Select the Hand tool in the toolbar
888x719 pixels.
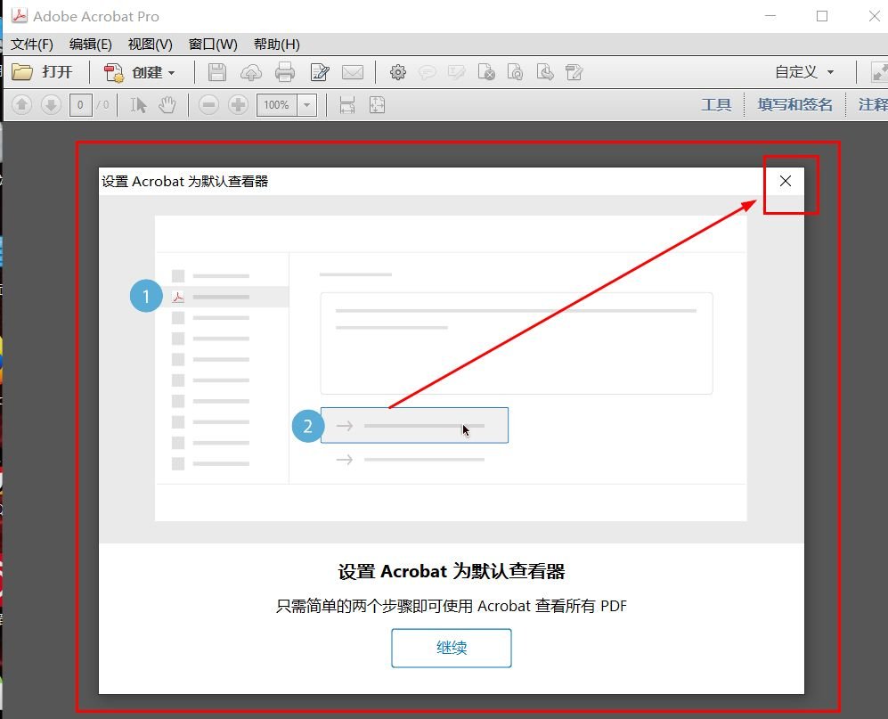167,105
